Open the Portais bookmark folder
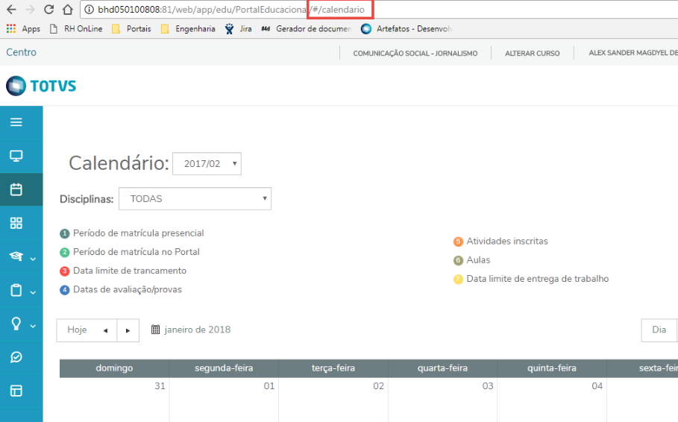Image resolution: width=678 pixels, height=422 pixels. point(131,28)
